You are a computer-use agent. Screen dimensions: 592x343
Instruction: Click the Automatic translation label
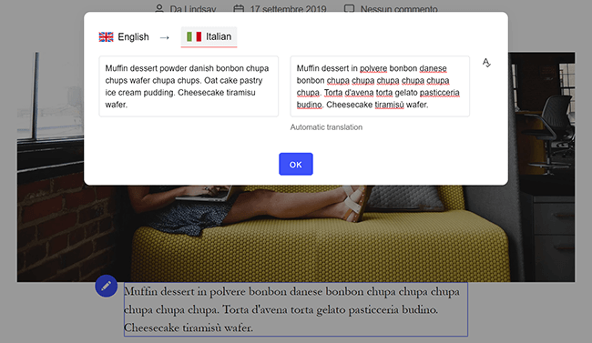coord(326,127)
